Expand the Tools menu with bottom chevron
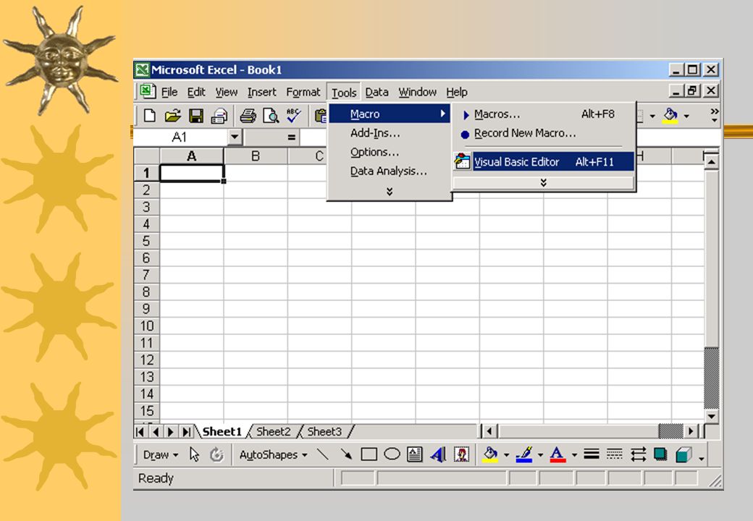The height and width of the screenshot is (521, 753). tap(390, 192)
